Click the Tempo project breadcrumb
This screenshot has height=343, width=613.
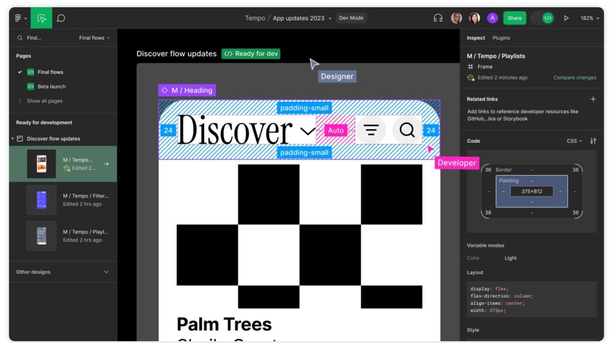[255, 18]
